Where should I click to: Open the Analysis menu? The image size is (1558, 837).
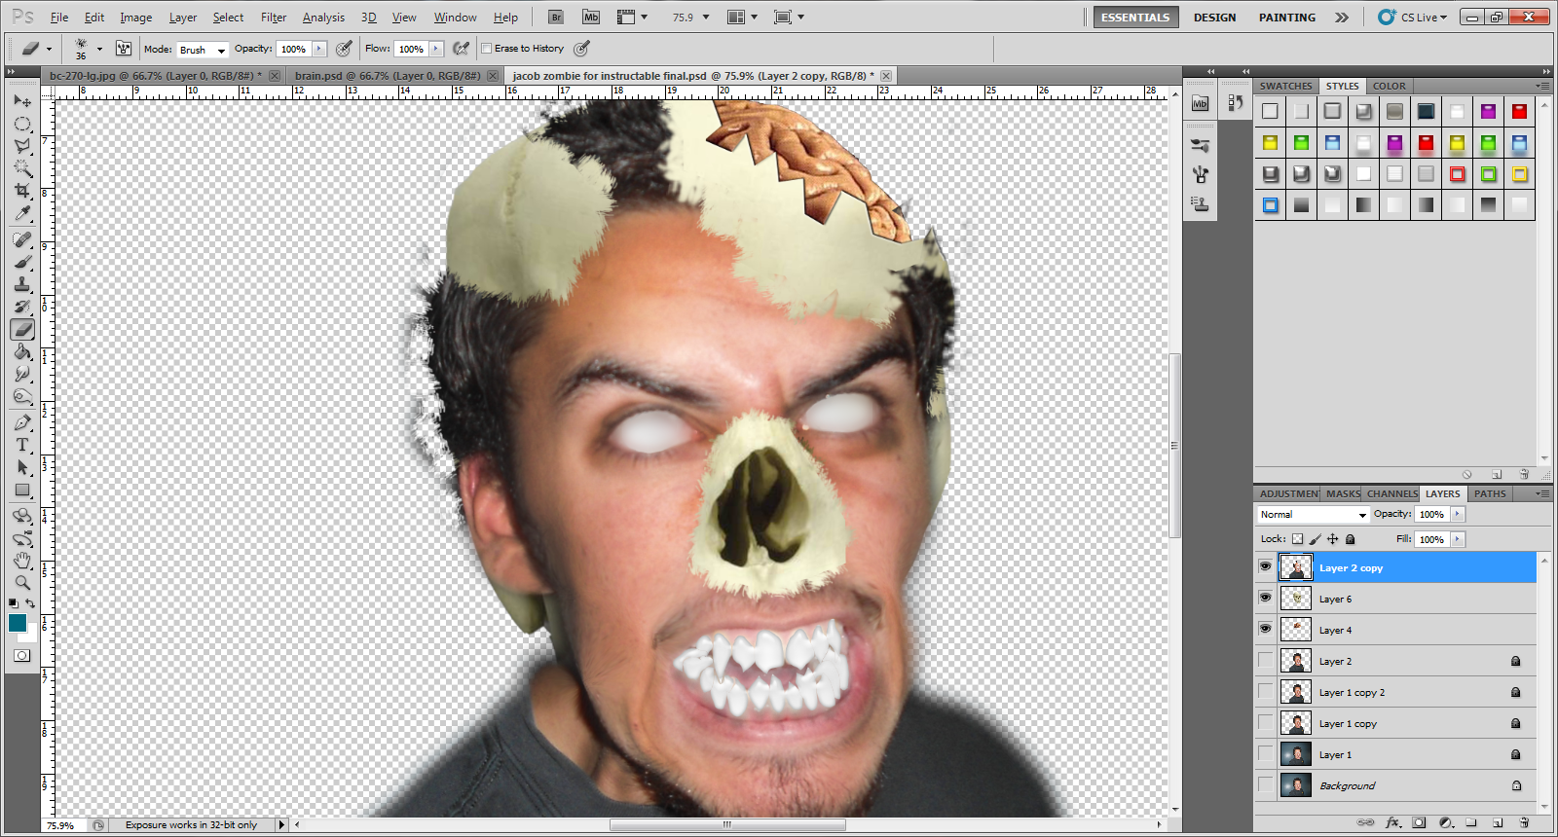(x=323, y=18)
